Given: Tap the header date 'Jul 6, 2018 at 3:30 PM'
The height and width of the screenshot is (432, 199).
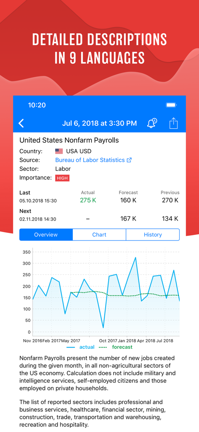Looking at the screenshot, I should tap(99, 123).
